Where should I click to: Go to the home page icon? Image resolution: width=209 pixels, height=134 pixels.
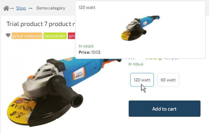coord(6,8)
